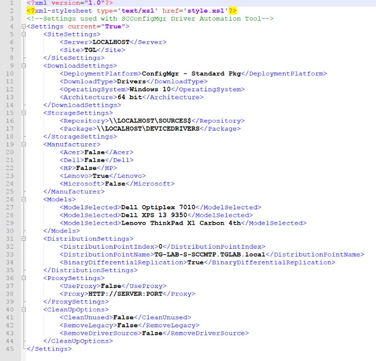Click the 'Windows 10' operating system value

pos(150,89)
